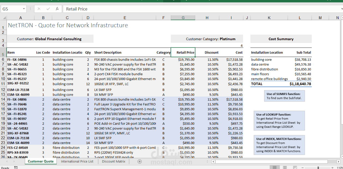Switch to Page Break Preview icon
The width and height of the screenshot is (343, 169).
(x=294, y=167)
